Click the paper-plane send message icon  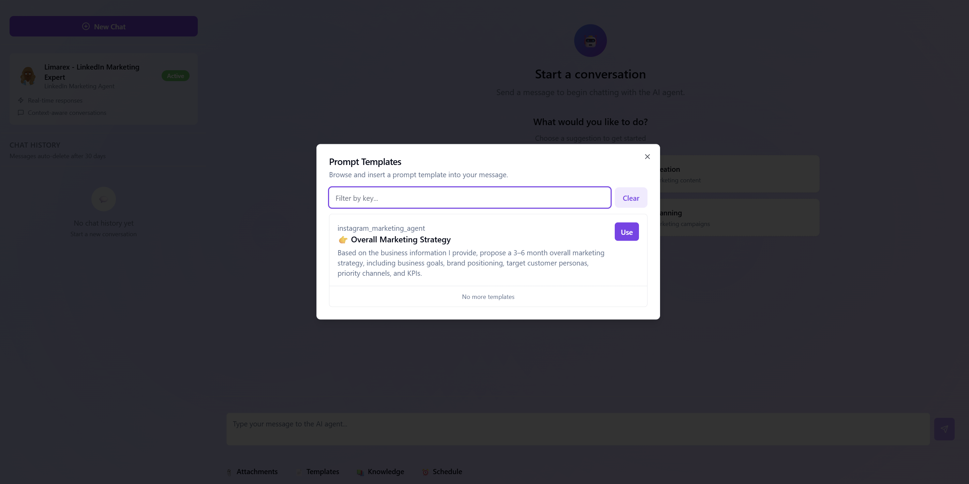pos(944,429)
